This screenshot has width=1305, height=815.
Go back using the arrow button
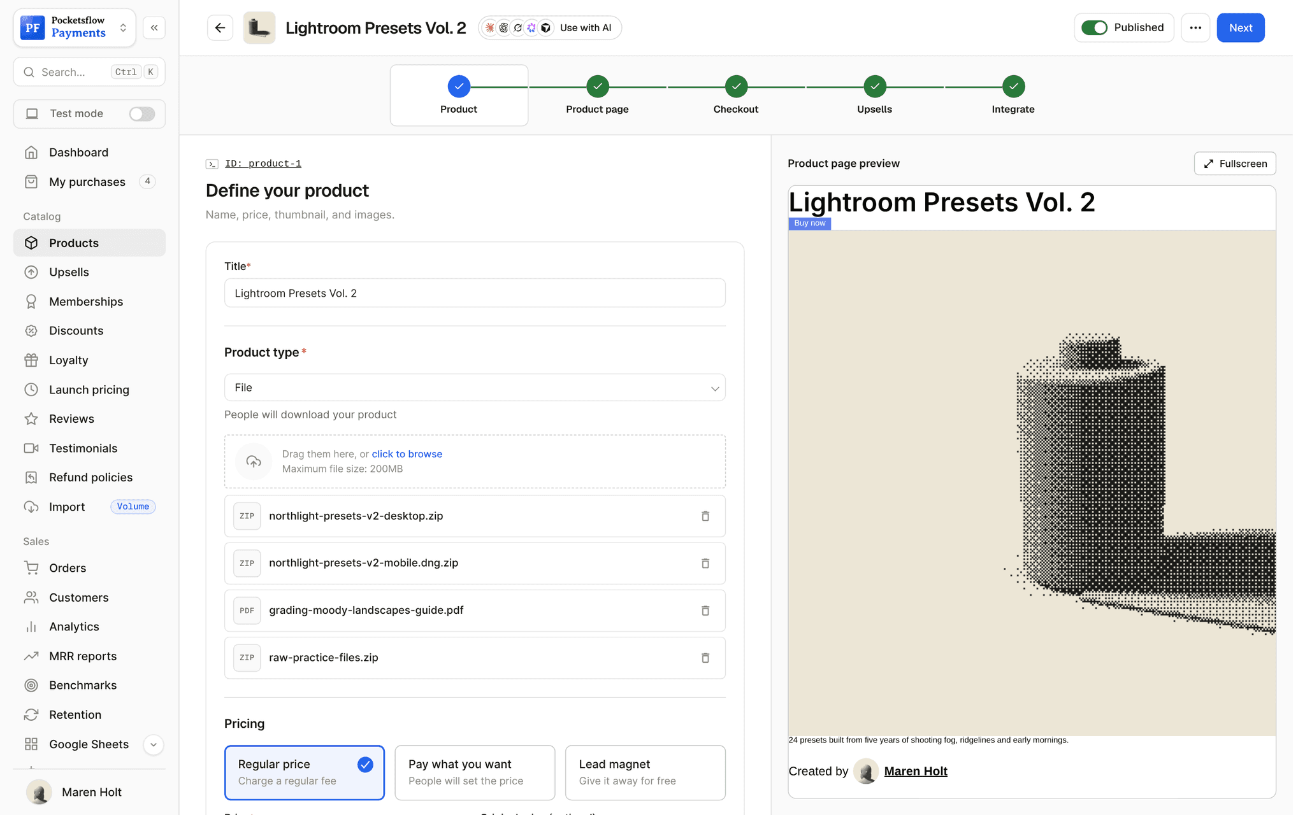[220, 28]
